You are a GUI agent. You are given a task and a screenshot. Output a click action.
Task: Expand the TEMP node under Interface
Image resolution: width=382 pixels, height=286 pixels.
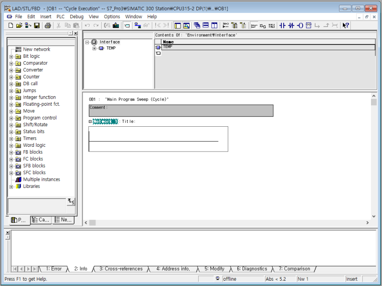pyautogui.click(x=94, y=47)
